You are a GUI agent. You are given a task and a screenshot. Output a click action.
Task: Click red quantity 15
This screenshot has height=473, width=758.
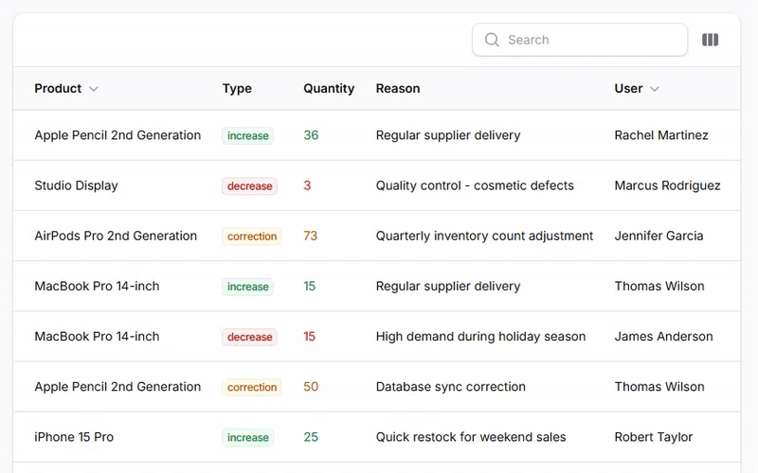[x=310, y=336]
